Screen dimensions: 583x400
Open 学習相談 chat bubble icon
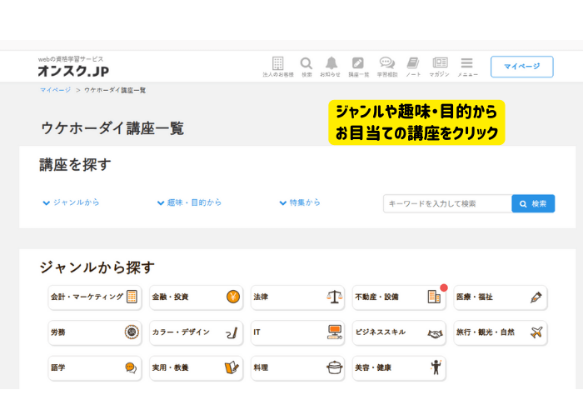coord(386,64)
